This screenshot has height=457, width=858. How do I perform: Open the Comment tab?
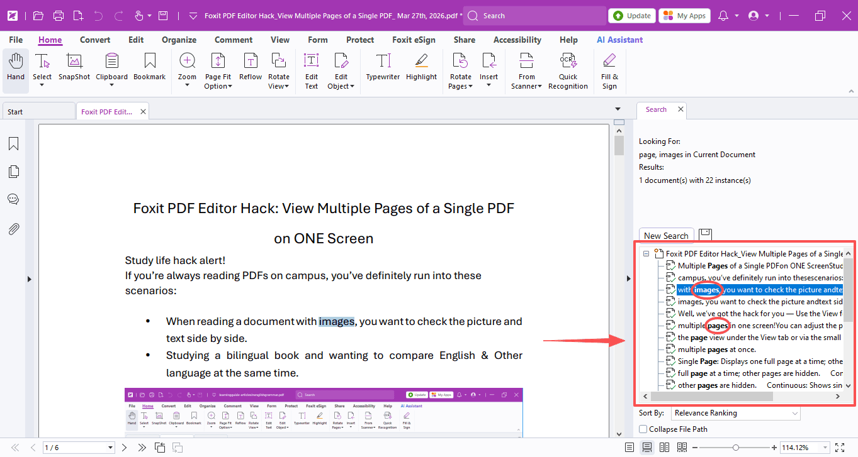pyautogui.click(x=234, y=40)
